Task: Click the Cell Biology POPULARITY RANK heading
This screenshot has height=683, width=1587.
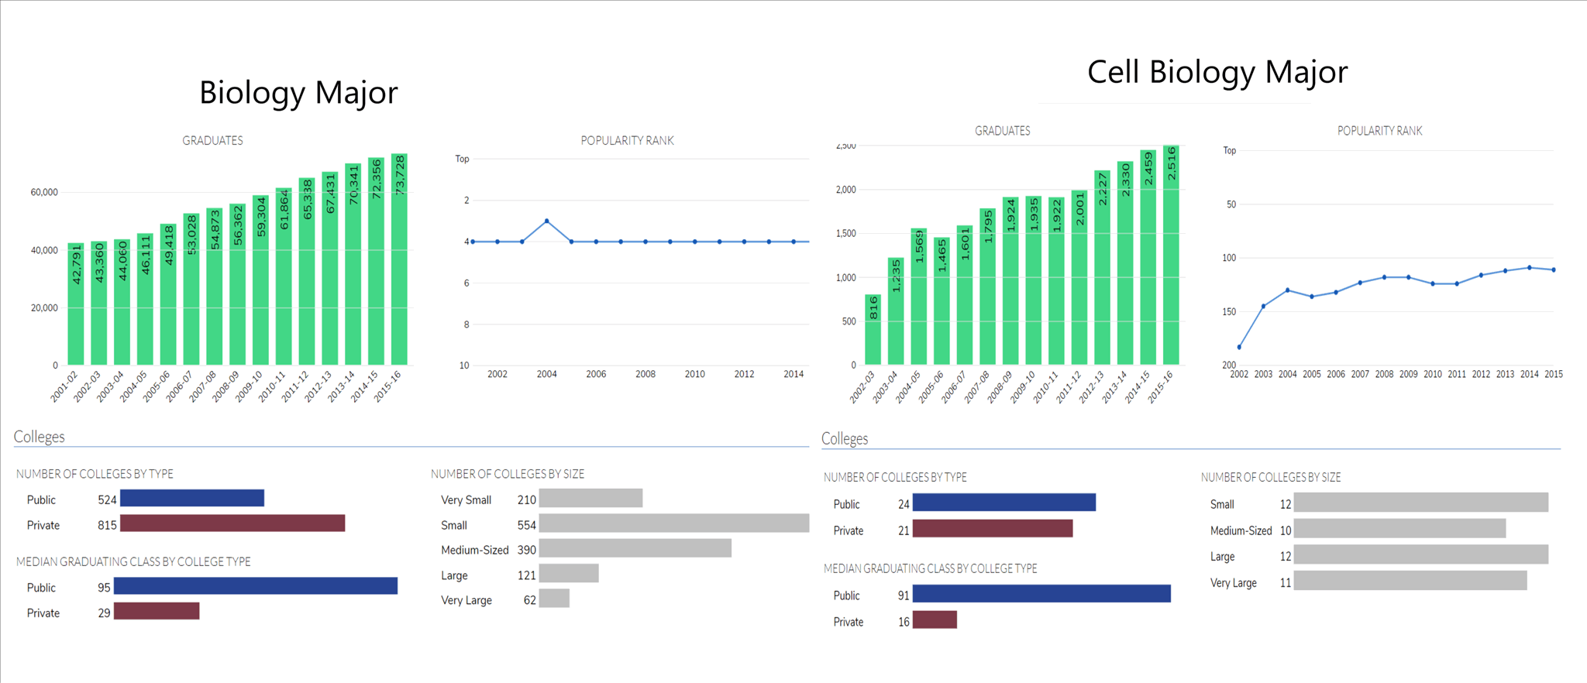Action: tap(1379, 131)
